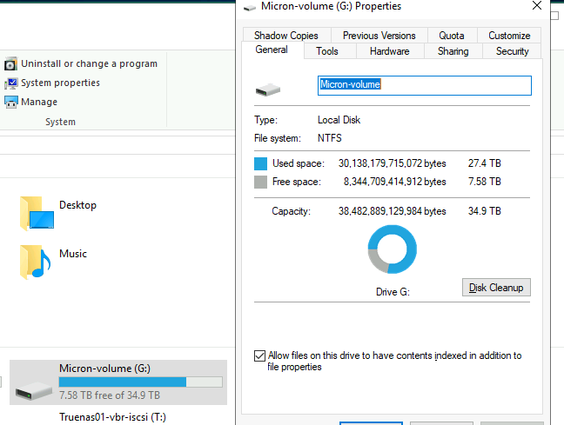Select the Micron-volume (G:) drive icon in Explorer

pos(33,391)
